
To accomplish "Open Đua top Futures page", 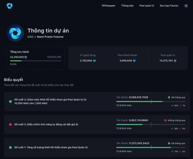I will tap(169, 6).
